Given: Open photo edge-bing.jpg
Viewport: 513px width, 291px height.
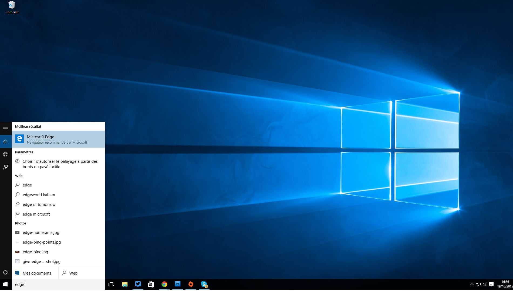Looking at the screenshot, I should [58, 252].
